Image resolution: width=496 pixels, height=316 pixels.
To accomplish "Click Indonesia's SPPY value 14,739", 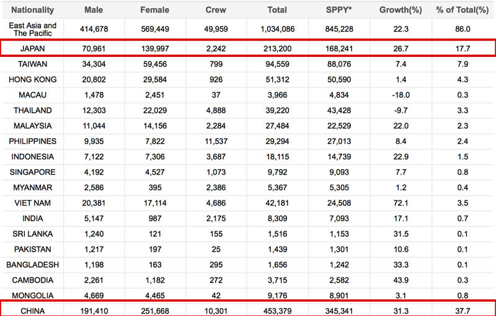I will pyautogui.click(x=339, y=157).
